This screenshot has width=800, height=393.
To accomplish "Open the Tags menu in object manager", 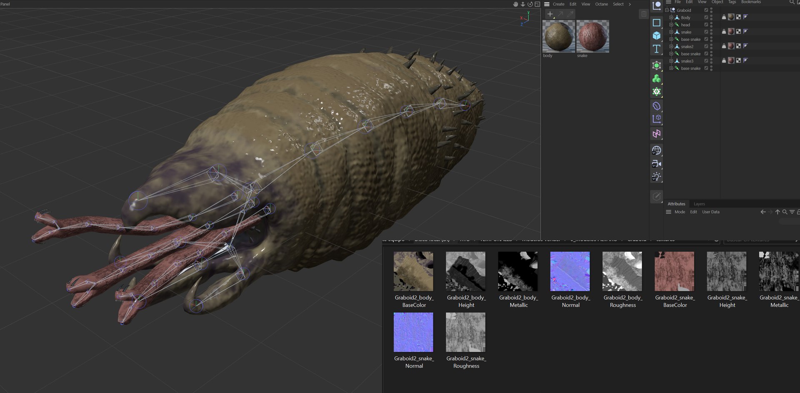I will point(732,2).
